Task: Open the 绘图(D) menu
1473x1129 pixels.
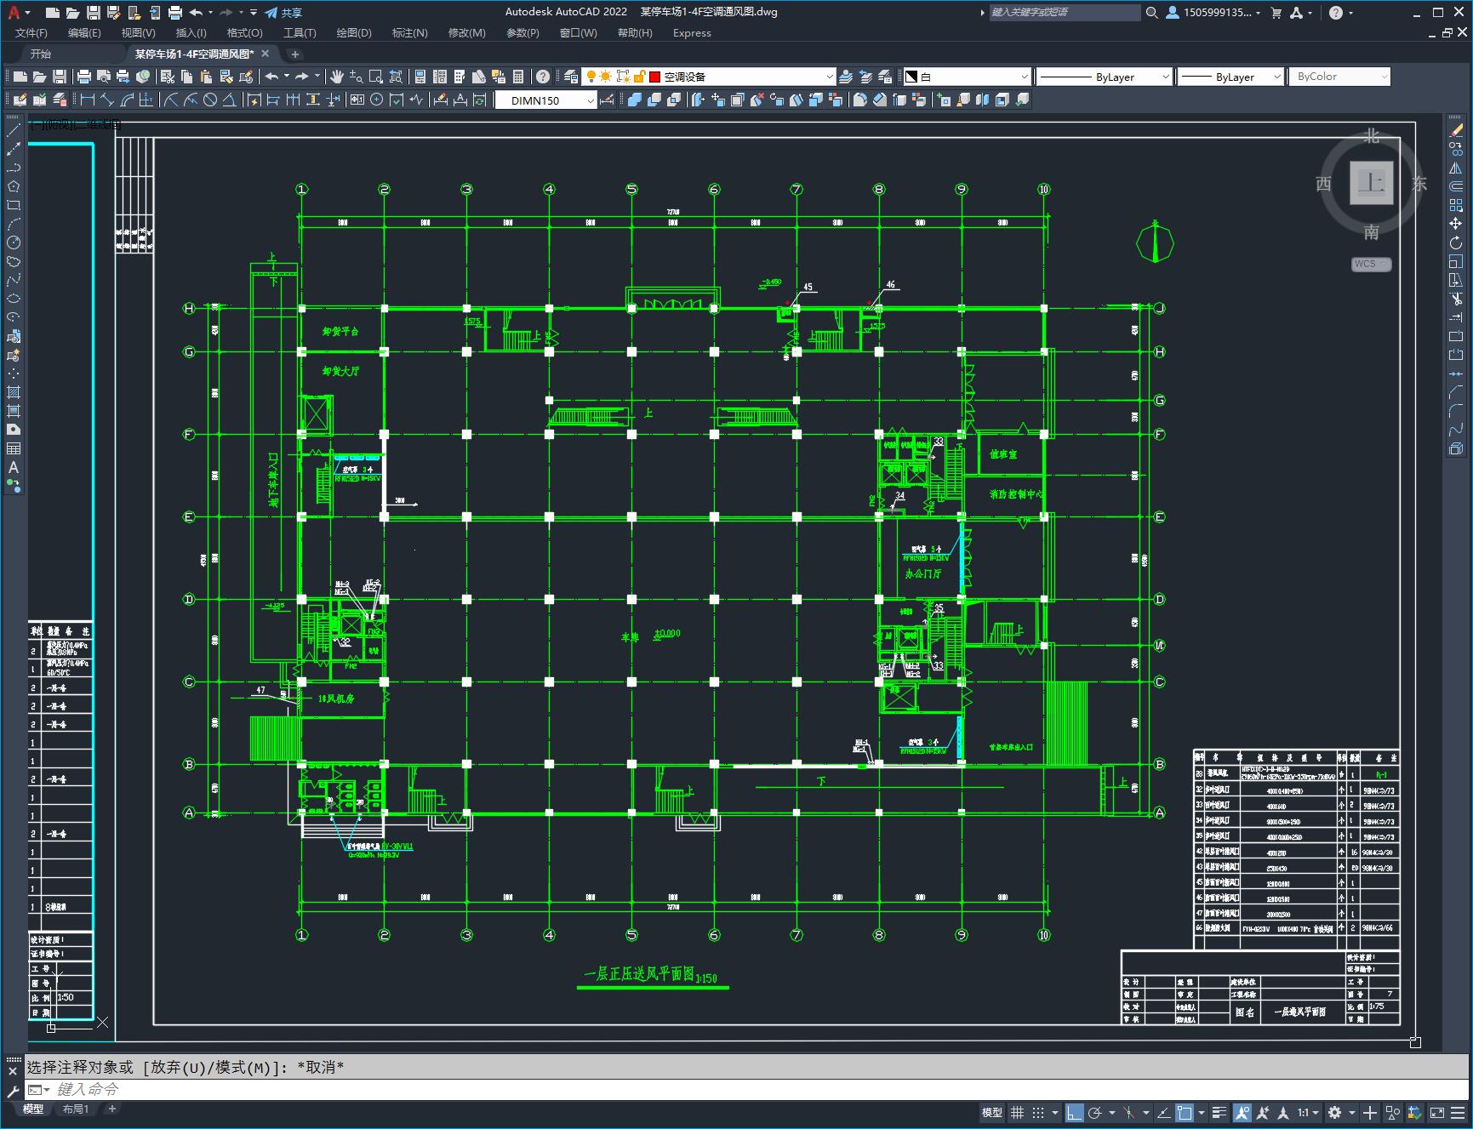Action: click(354, 33)
